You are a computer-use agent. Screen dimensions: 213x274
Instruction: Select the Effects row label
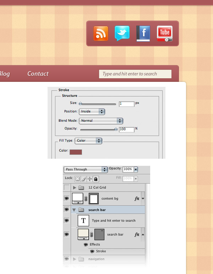[x=95, y=244]
